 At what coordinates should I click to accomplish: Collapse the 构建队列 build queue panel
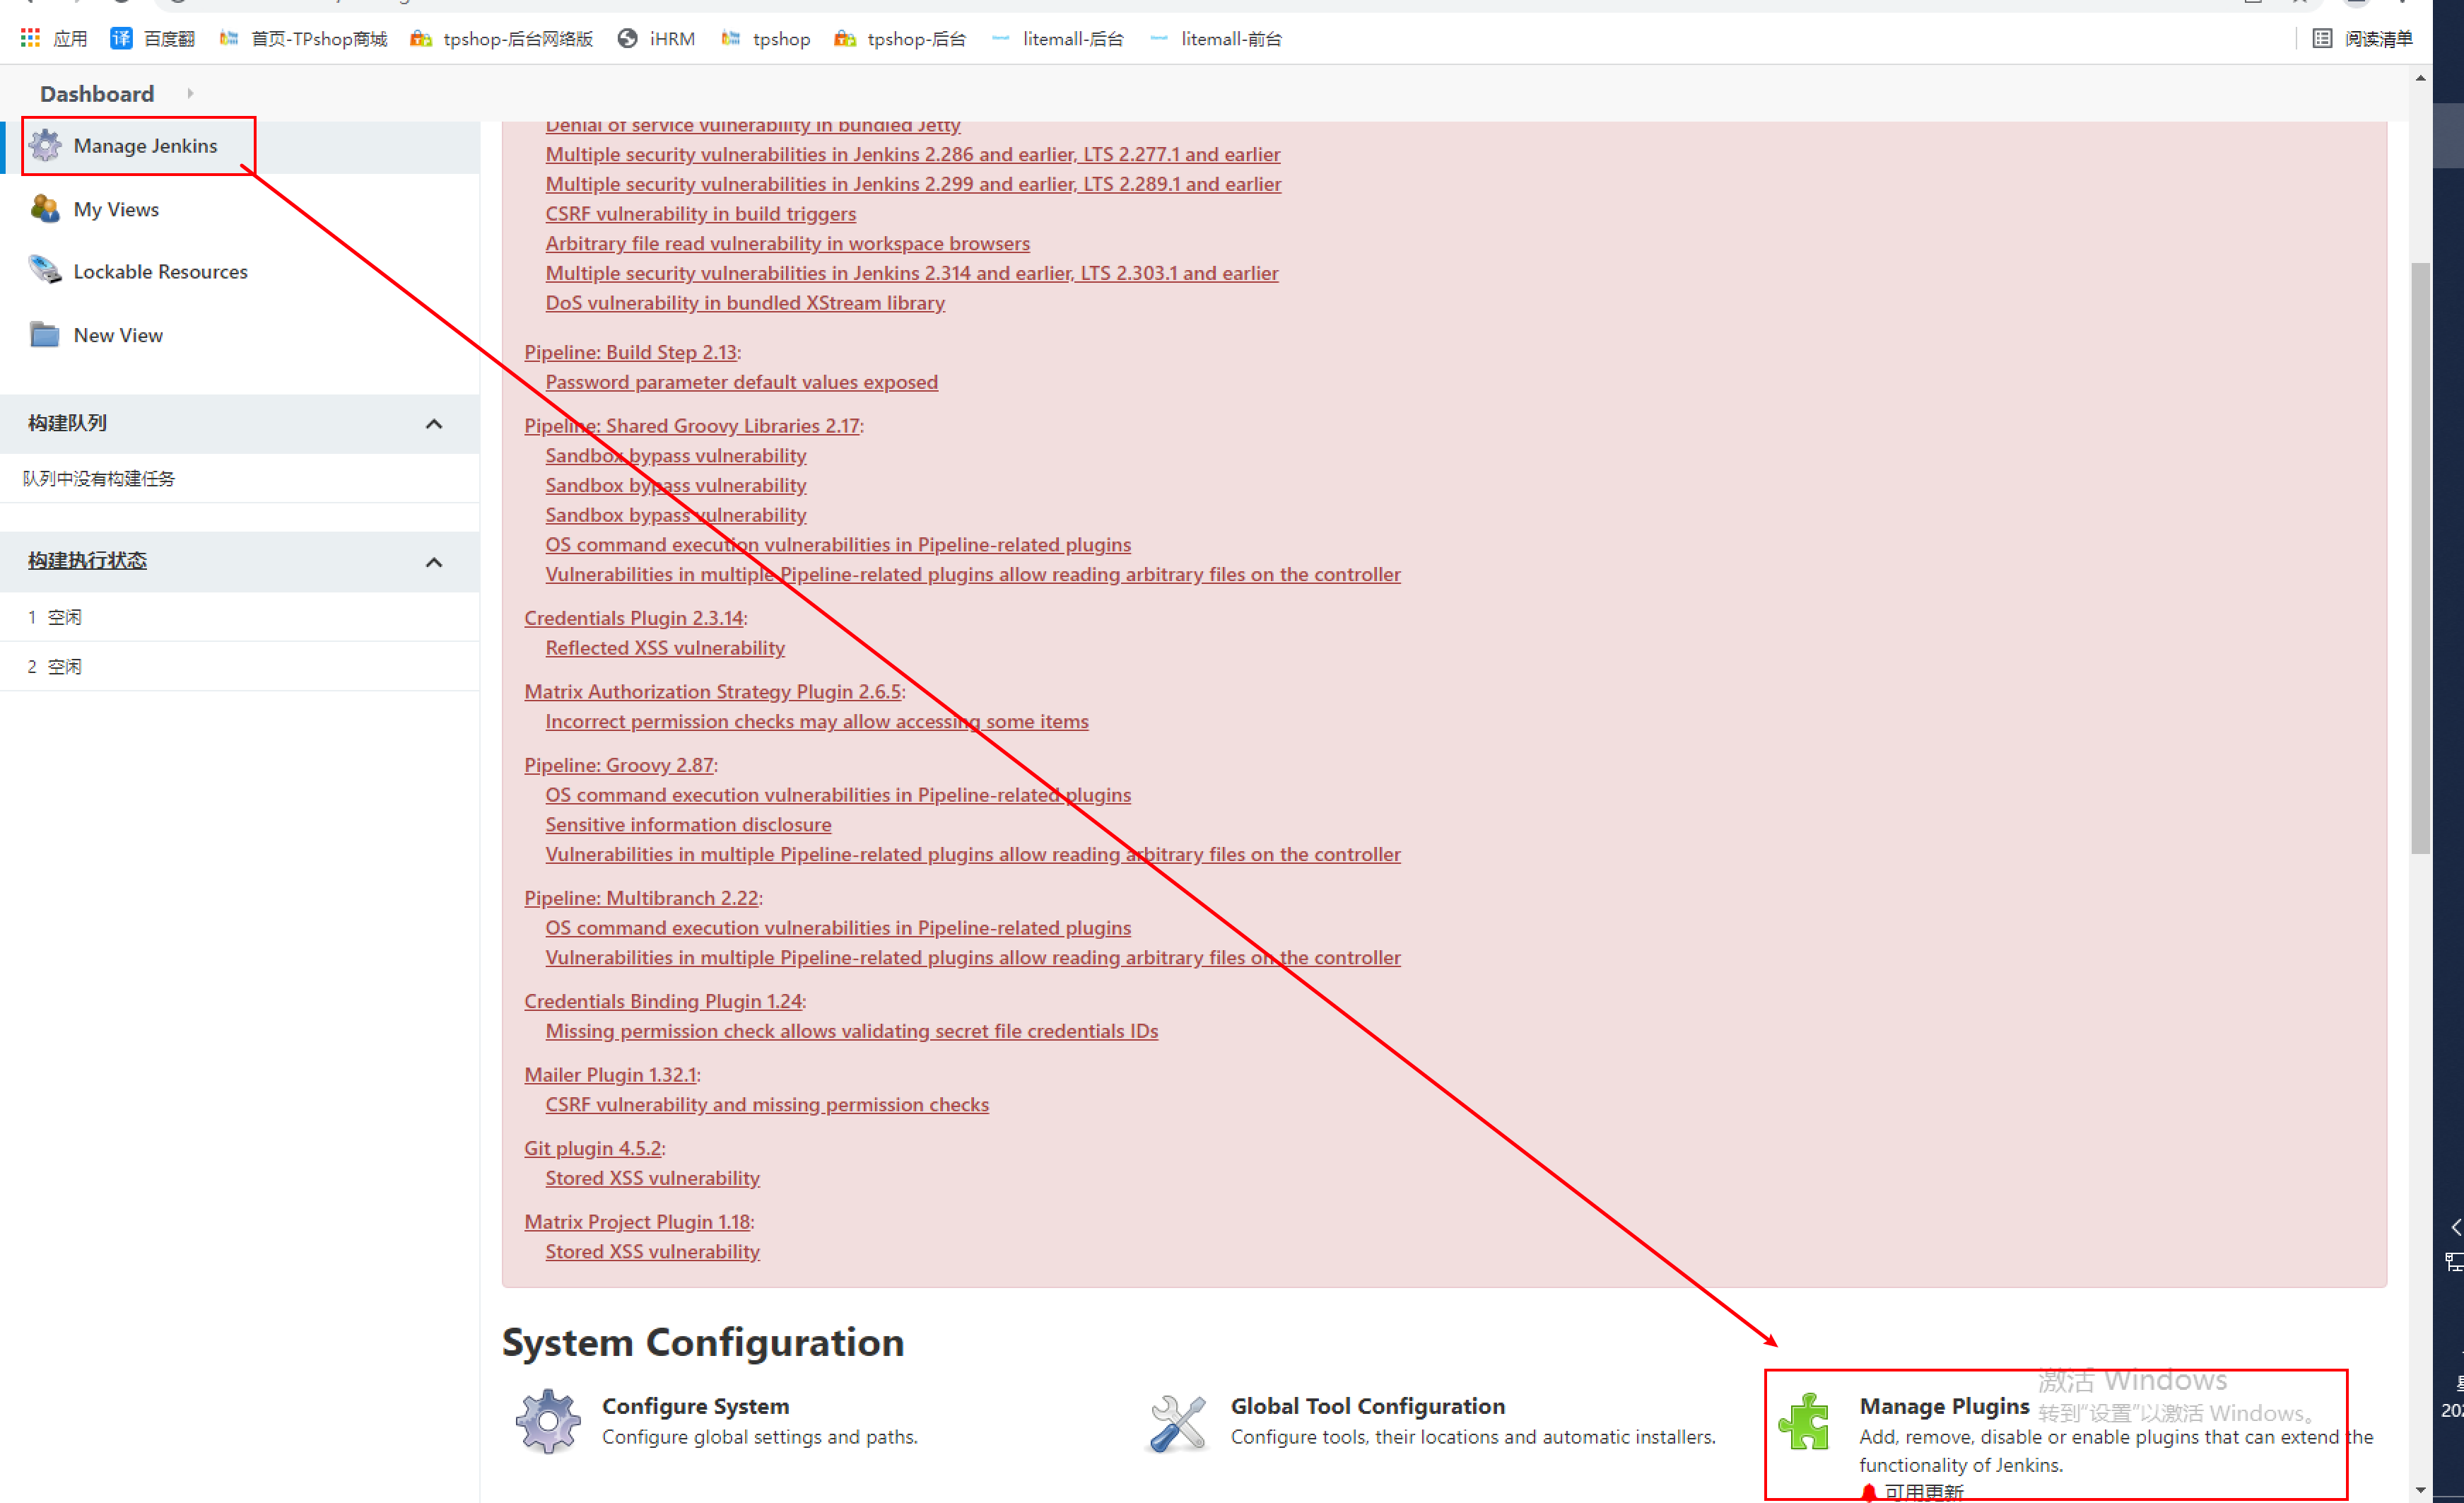pyautogui.click(x=434, y=424)
